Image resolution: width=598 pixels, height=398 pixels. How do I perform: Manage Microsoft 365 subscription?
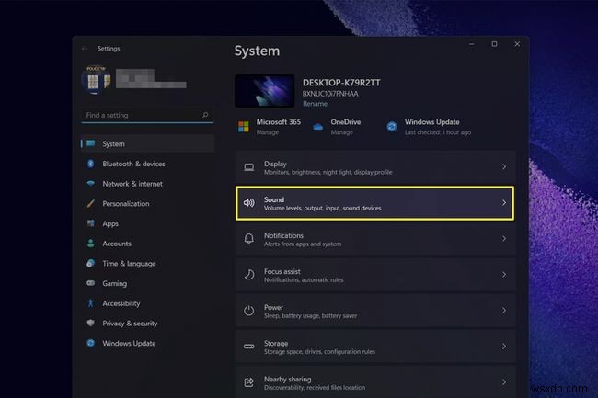[x=268, y=132]
